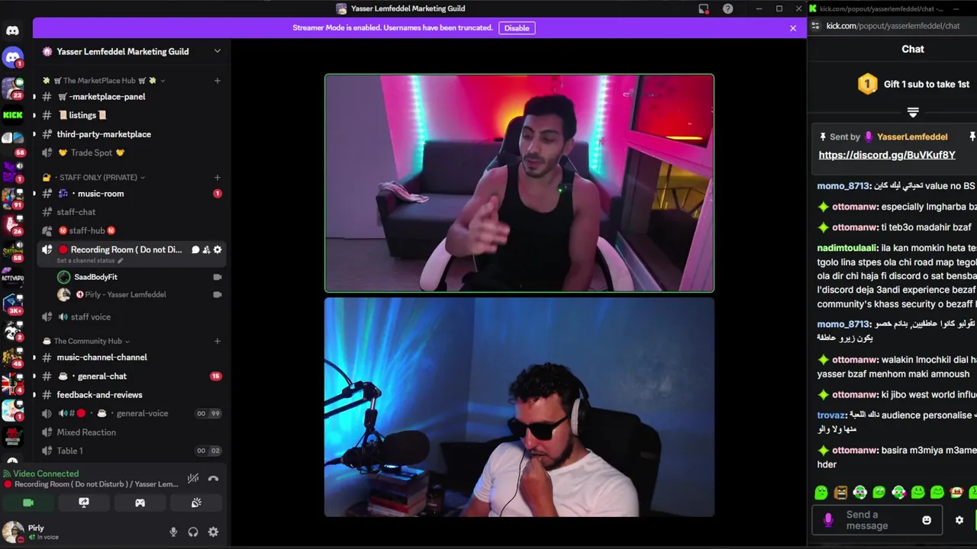The image size is (977, 549).
Task: Click Gift 1 sub to take 1st
Action: 927,84
